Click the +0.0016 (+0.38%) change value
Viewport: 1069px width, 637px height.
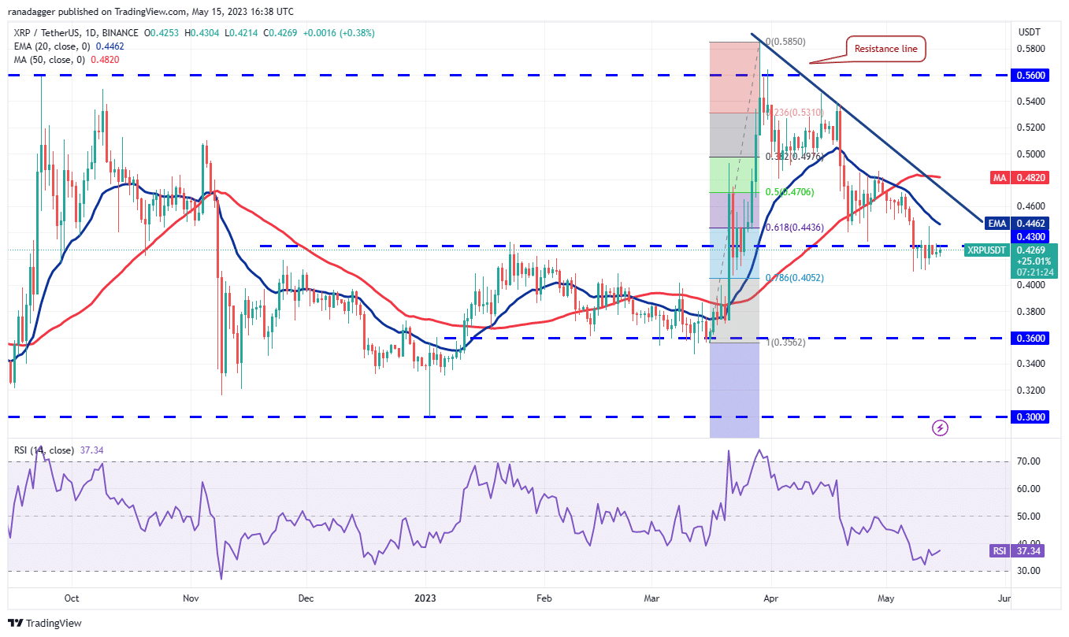coord(339,33)
